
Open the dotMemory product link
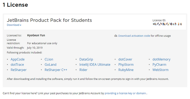161,59
